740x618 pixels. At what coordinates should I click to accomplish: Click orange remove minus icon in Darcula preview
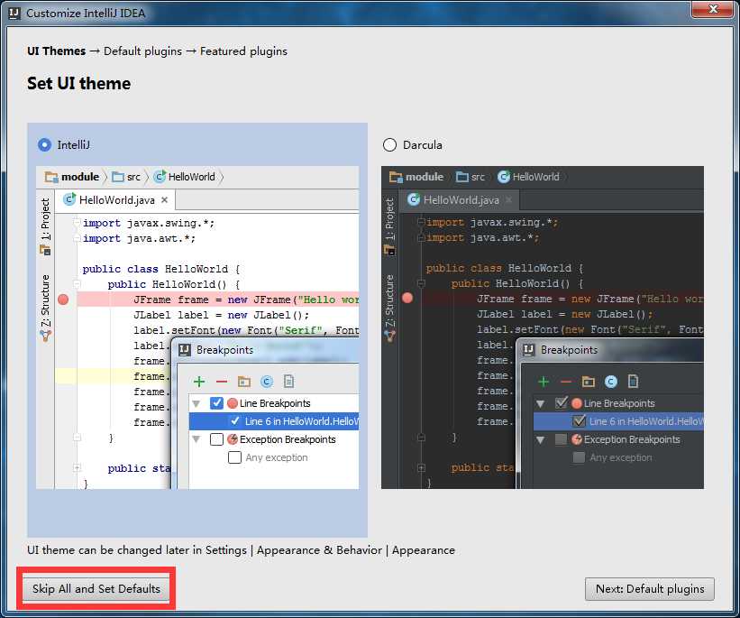point(566,382)
